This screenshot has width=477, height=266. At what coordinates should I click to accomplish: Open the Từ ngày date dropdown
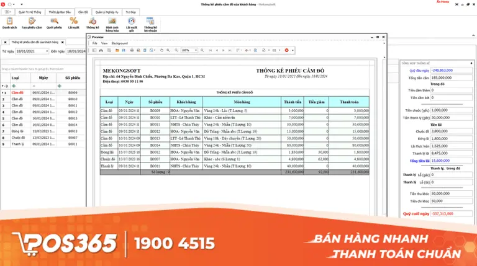[x=47, y=51]
